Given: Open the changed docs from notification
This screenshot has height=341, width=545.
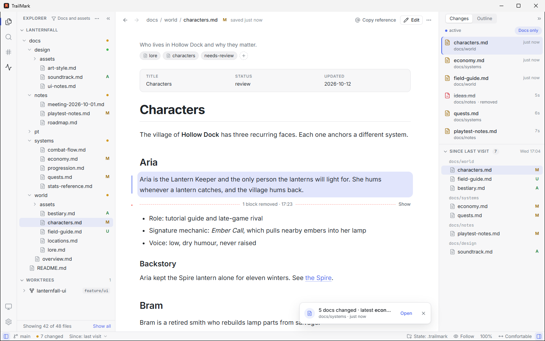Looking at the screenshot, I should click(x=406, y=313).
